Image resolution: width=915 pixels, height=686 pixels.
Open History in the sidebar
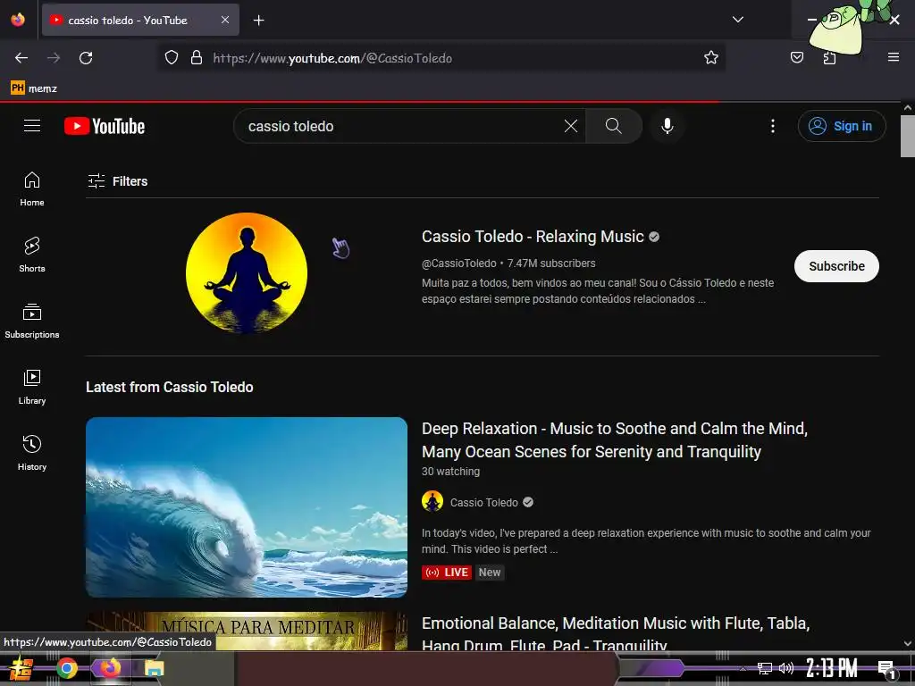point(32,453)
